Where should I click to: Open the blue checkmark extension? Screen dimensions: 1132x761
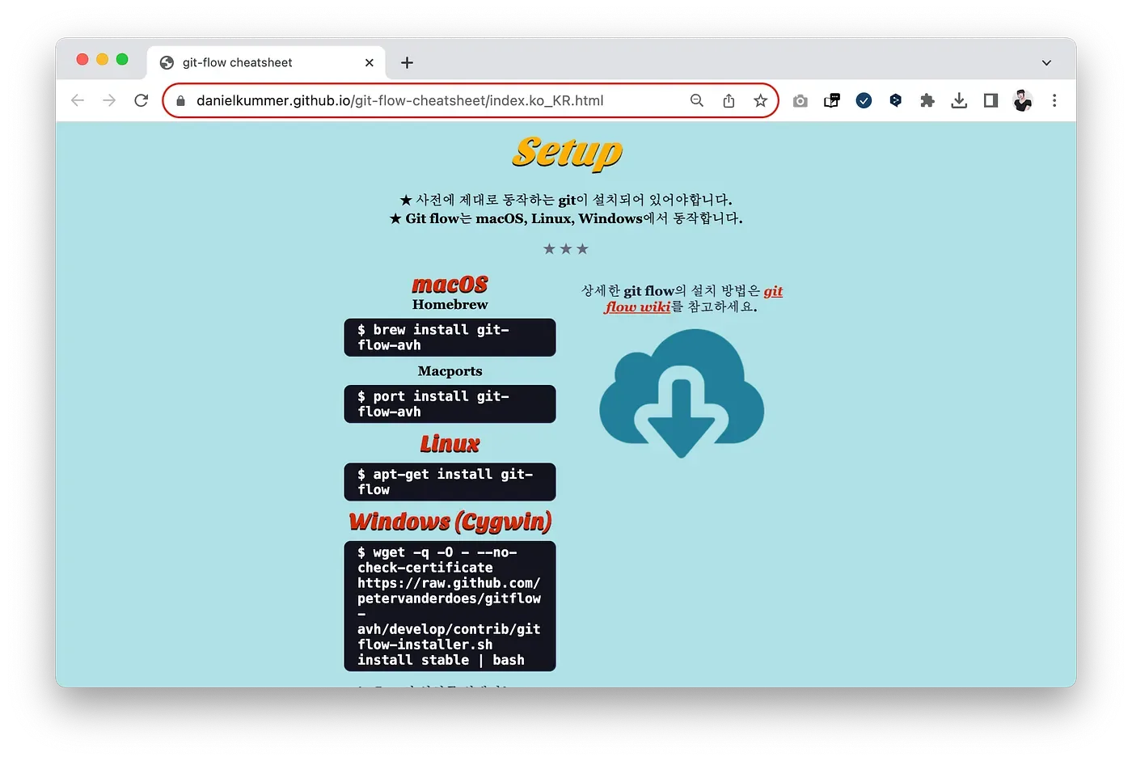tap(864, 100)
